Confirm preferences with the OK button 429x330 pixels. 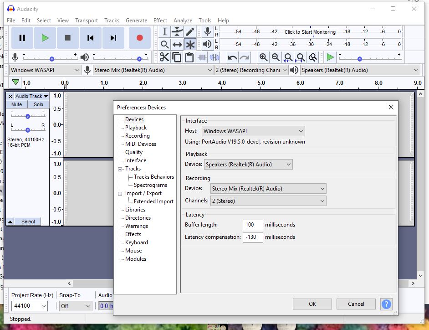(312, 304)
